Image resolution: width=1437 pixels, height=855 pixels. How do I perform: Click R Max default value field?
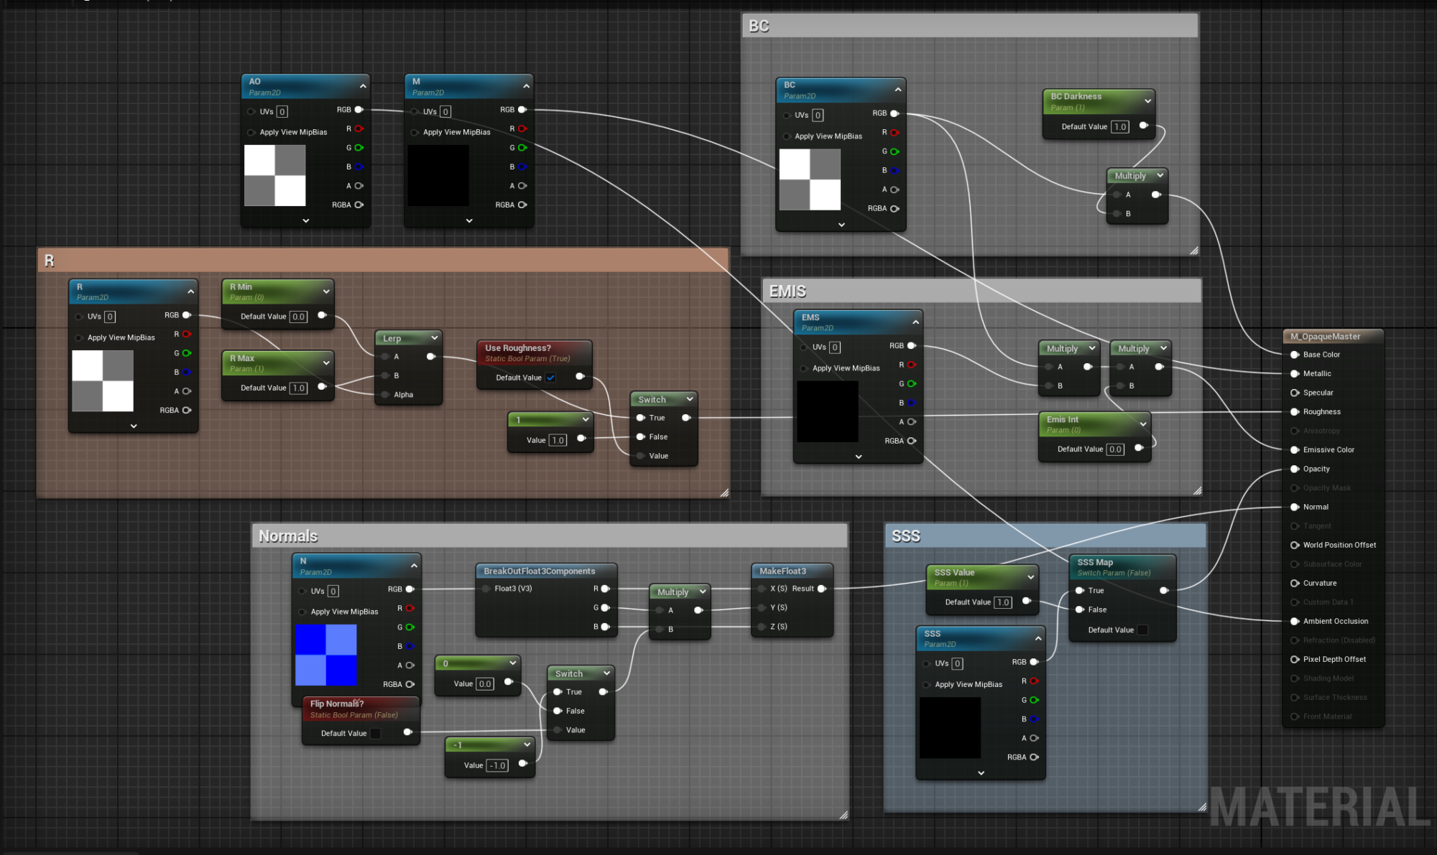(299, 388)
